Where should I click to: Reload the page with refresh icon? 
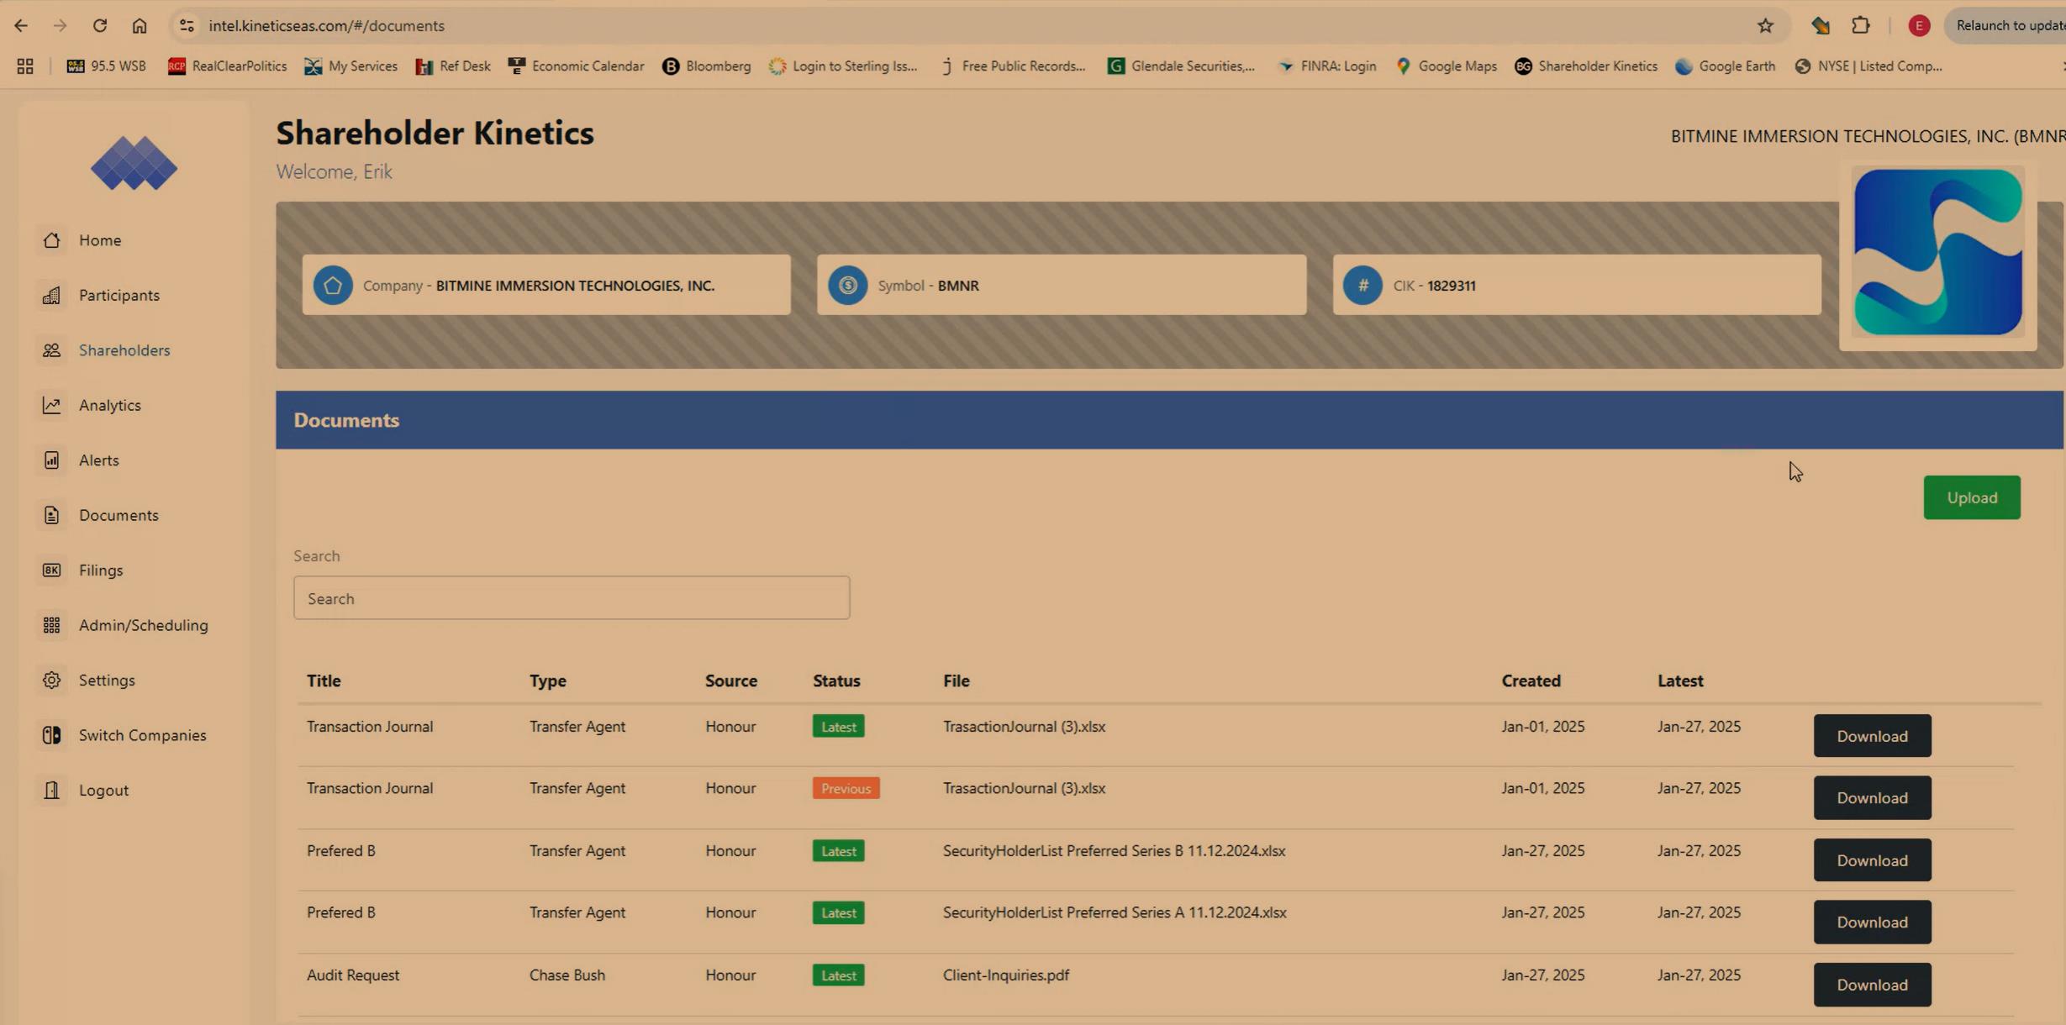pos(100,25)
